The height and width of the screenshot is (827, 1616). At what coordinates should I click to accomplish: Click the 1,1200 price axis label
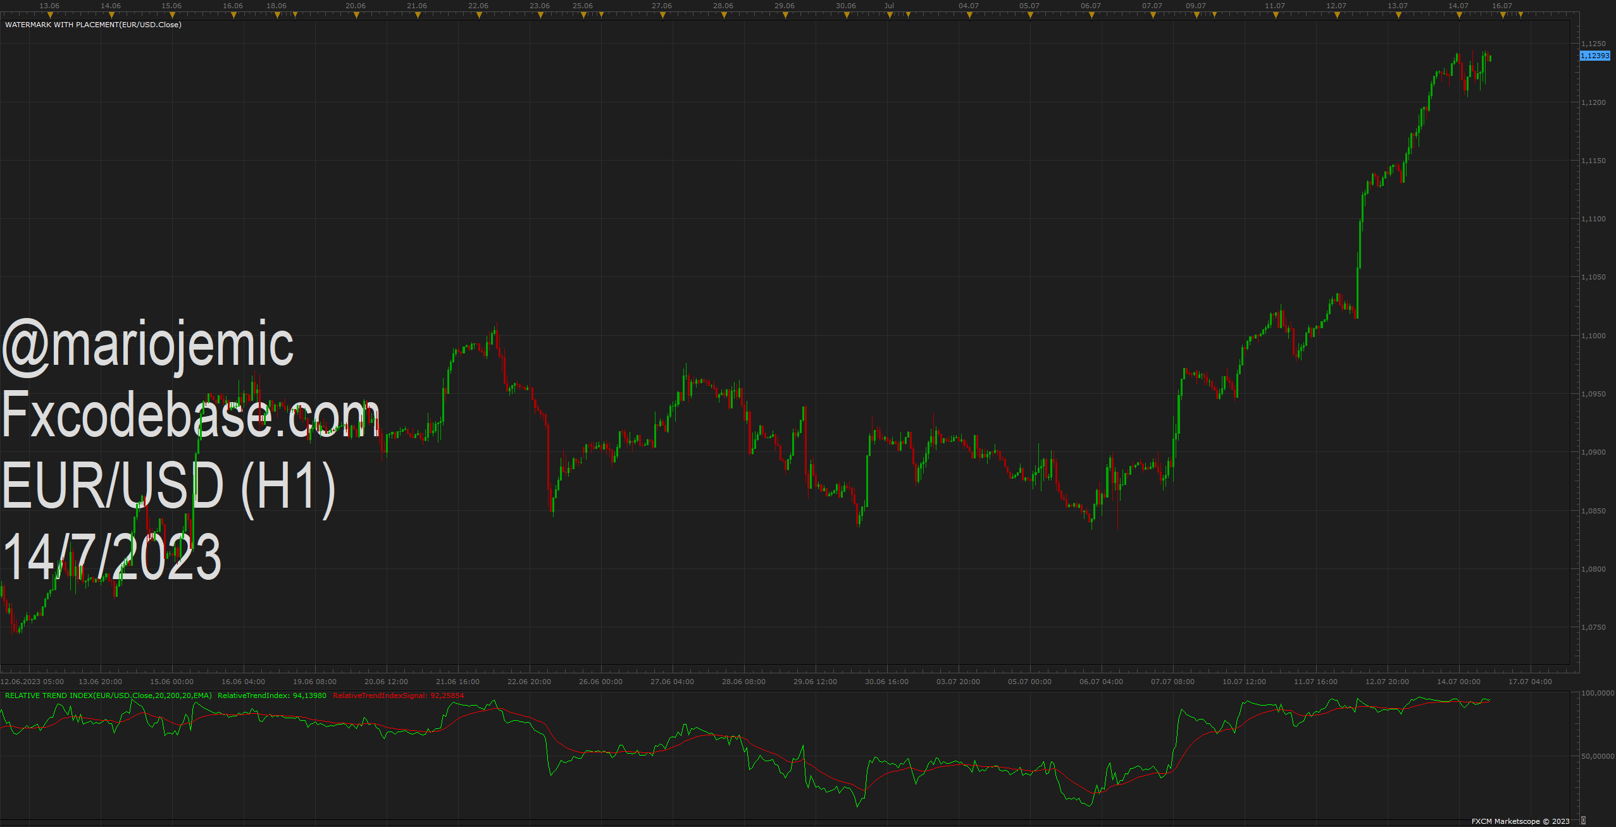1593,102
